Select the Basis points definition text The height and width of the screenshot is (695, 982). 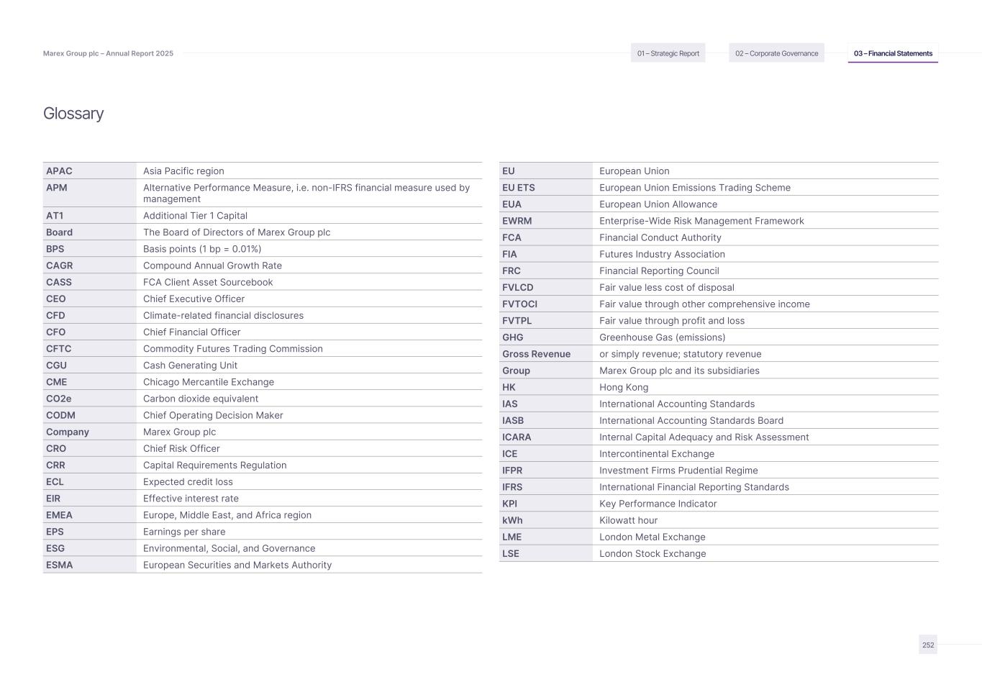click(202, 249)
